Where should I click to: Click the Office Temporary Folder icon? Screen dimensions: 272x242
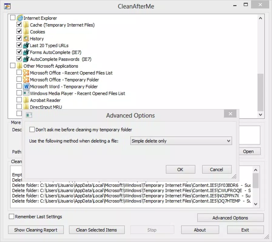pos(26,80)
